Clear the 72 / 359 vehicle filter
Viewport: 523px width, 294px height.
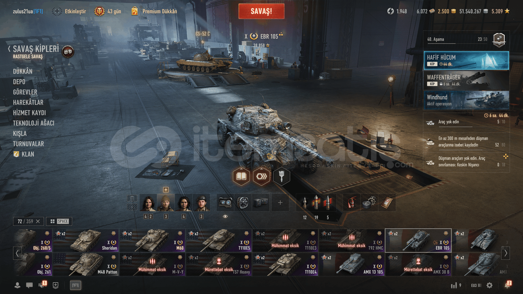(x=38, y=221)
